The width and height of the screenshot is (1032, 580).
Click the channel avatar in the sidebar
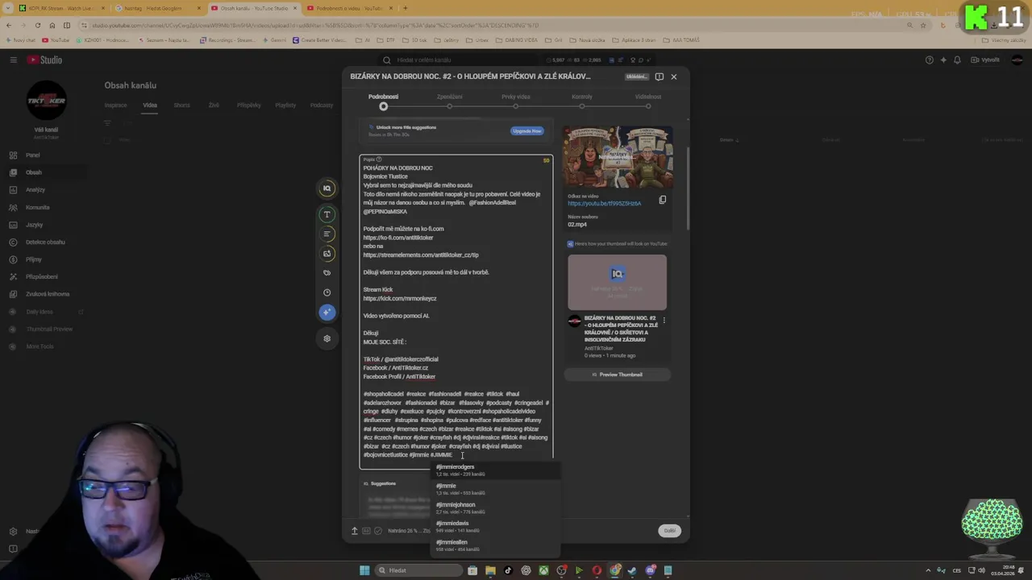pos(46,101)
